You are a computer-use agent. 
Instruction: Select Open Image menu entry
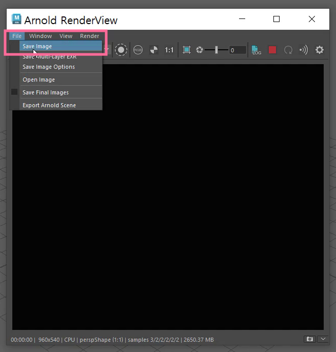point(61,80)
